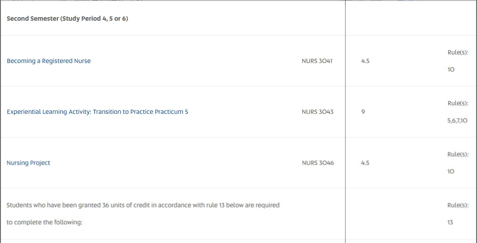The width and height of the screenshot is (477, 243).
Task: Click the 4.5 units value beside NURS 3041
Action: (x=365, y=61)
